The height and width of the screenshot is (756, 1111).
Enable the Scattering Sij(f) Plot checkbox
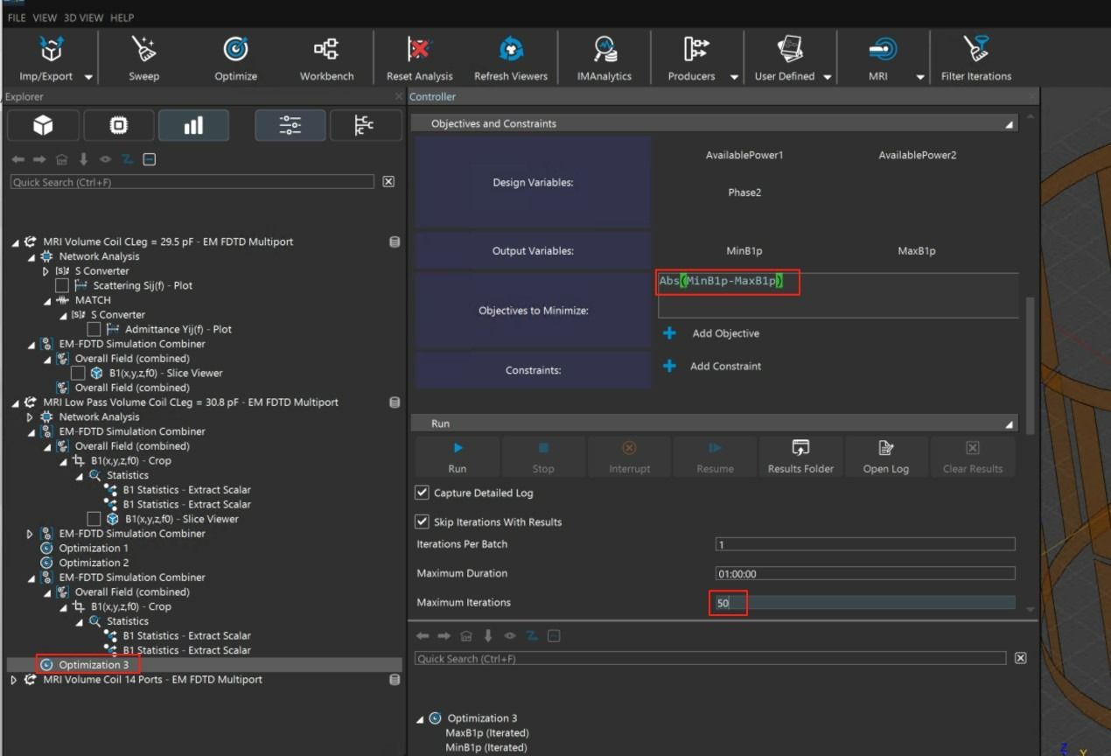click(x=62, y=286)
